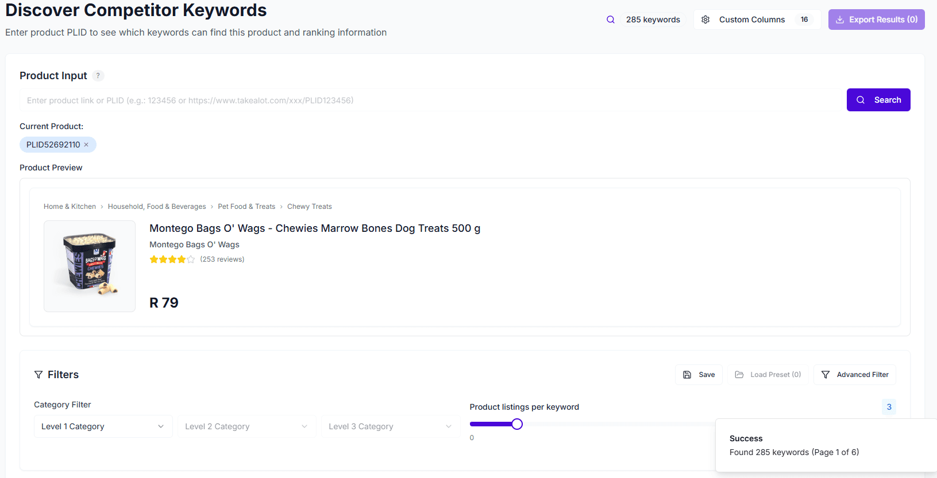Open Pet Food & Treats breadcrumb

click(246, 207)
